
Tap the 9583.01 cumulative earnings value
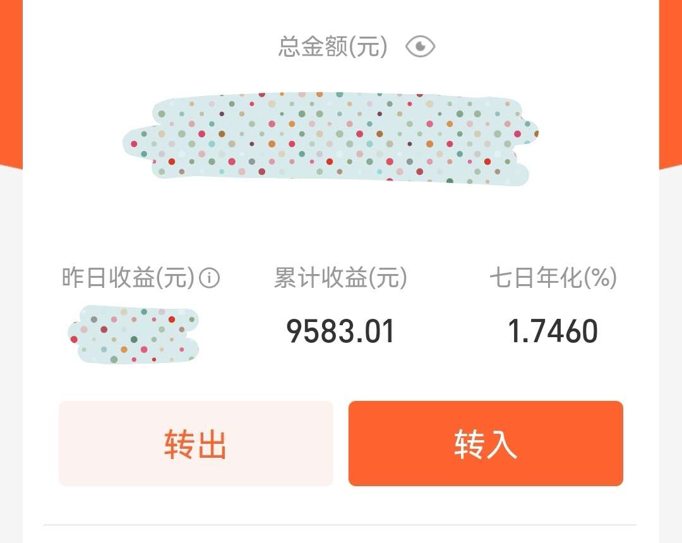340,331
